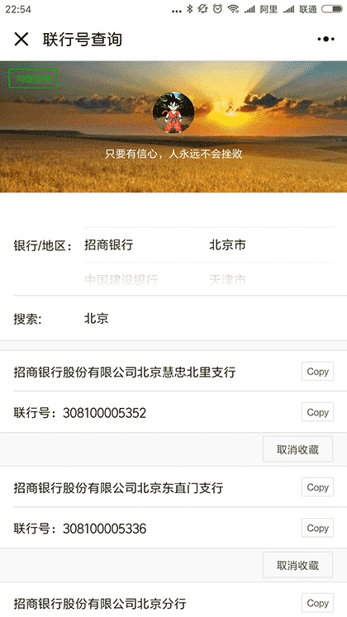The width and height of the screenshot is (347, 617).
Task: Close the 联行号查询 page with X
Action: (x=21, y=39)
